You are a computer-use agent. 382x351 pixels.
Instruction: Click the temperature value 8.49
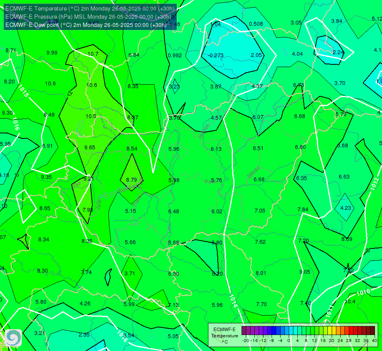(x=49, y=115)
